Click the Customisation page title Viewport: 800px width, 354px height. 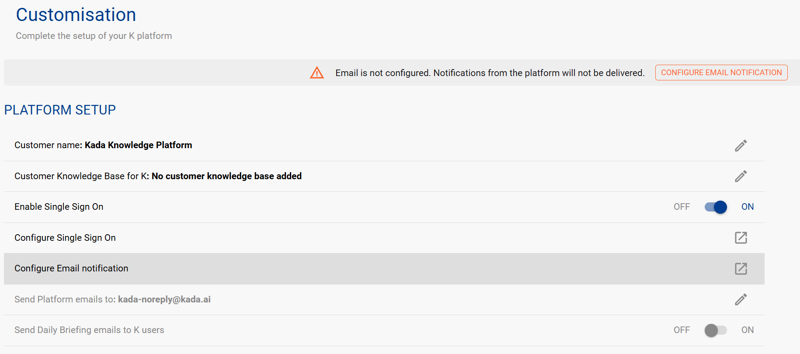[76, 15]
